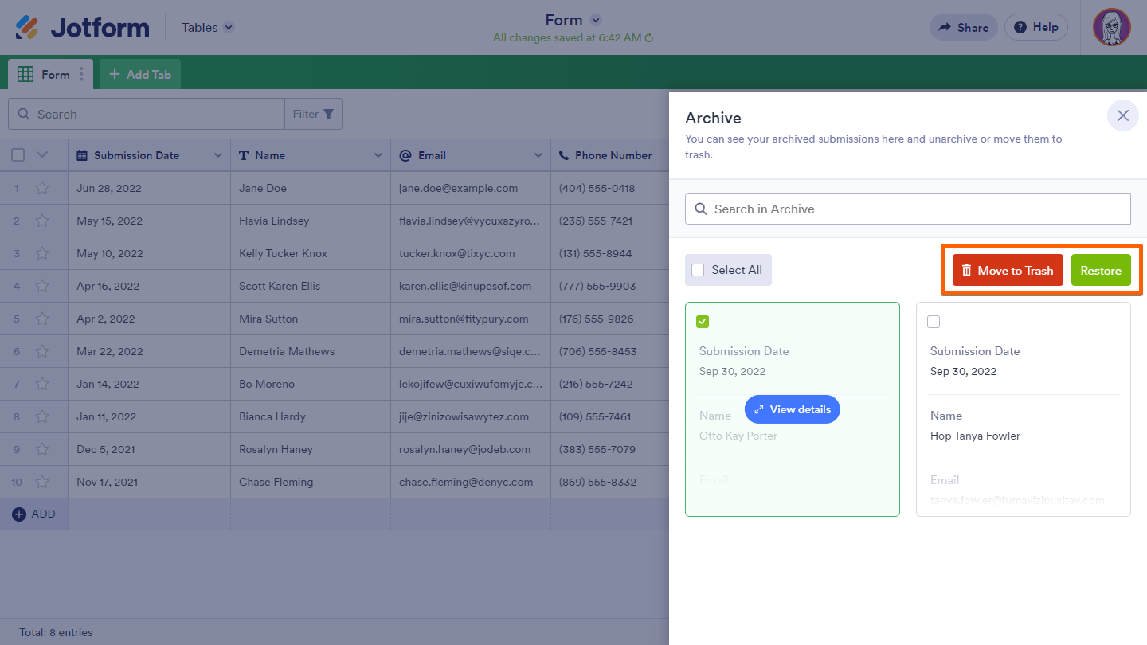
Task: Click the Total: 8 entries status text
Action: [x=56, y=632]
